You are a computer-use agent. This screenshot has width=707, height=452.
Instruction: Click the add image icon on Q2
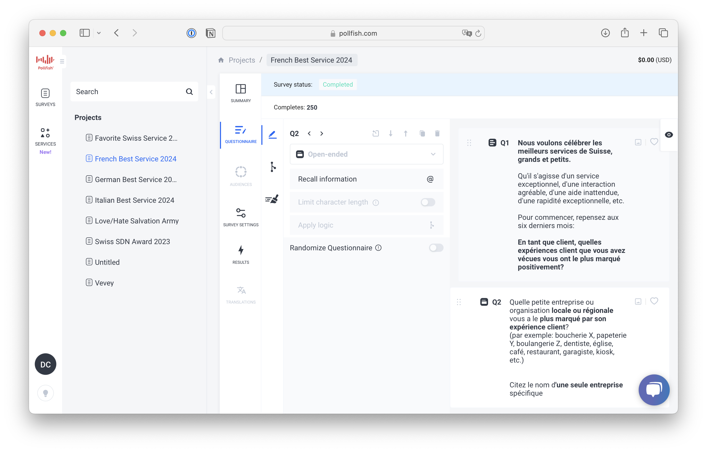[x=638, y=302]
